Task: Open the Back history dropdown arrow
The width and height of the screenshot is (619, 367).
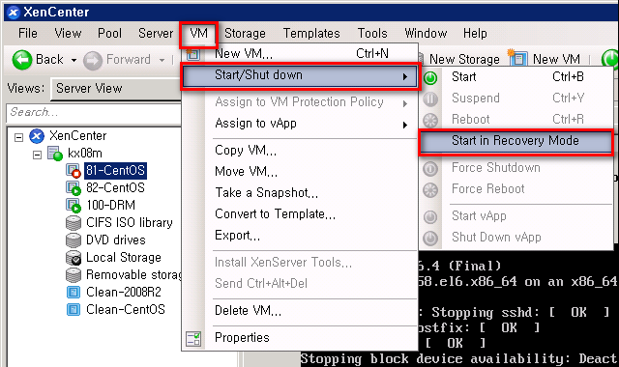Action: pyautogui.click(x=74, y=60)
